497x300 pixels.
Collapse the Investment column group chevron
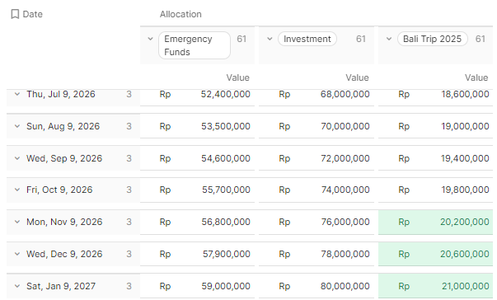point(270,39)
